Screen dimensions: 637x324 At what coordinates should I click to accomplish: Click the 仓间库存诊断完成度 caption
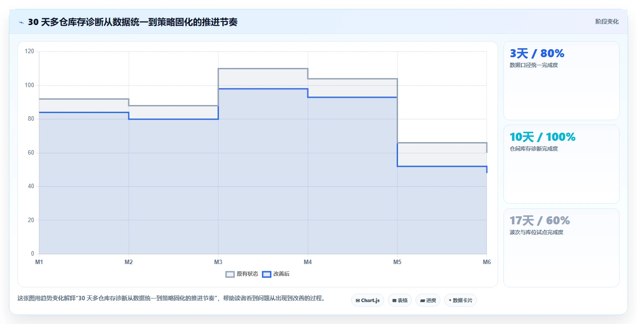point(534,149)
